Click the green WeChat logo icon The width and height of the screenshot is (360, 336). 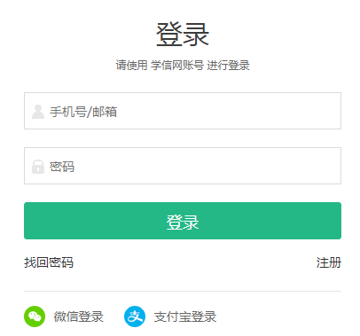35,316
